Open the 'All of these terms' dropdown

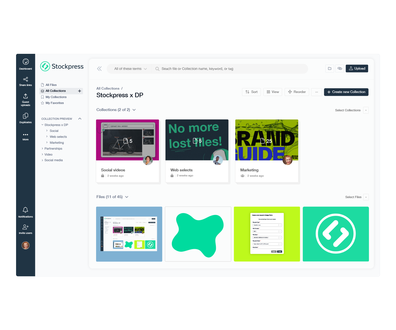pyautogui.click(x=130, y=69)
